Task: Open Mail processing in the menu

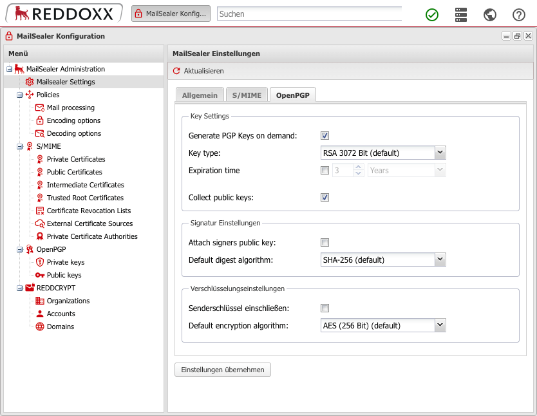Action: click(x=71, y=108)
